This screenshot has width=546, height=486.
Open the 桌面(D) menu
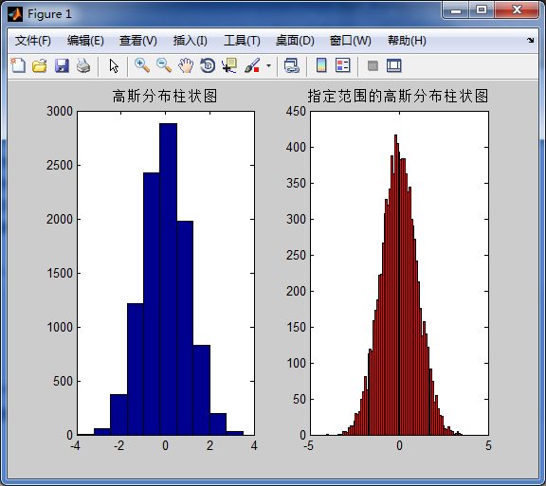point(295,41)
